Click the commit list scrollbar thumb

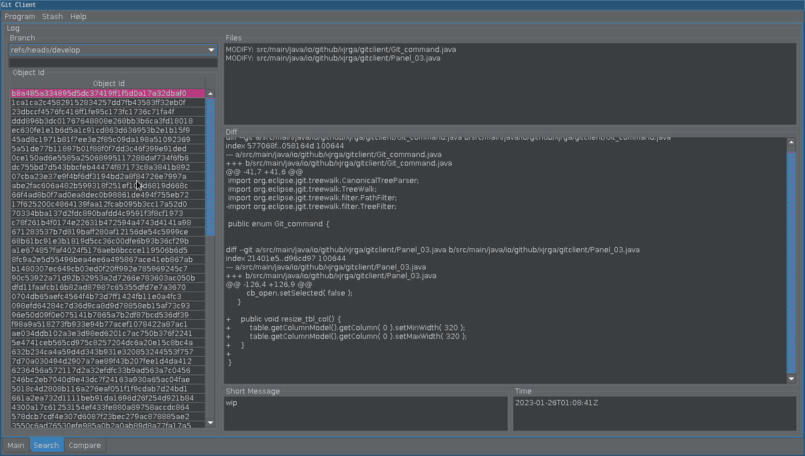coord(211,167)
